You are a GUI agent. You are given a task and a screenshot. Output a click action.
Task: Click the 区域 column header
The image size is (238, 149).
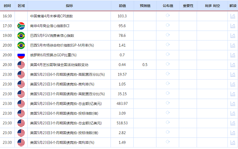[x=21, y=6]
